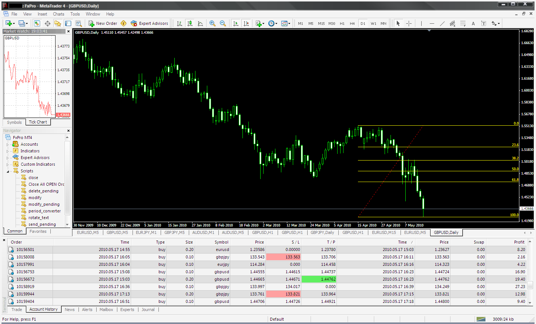Image resolution: width=536 pixels, height=324 pixels.
Task: Select the Fibonacci retracement tool
Action: pos(463,23)
